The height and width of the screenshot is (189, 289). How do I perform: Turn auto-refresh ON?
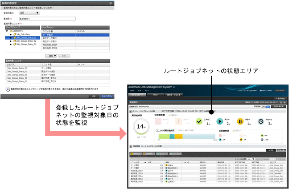point(264,107)
